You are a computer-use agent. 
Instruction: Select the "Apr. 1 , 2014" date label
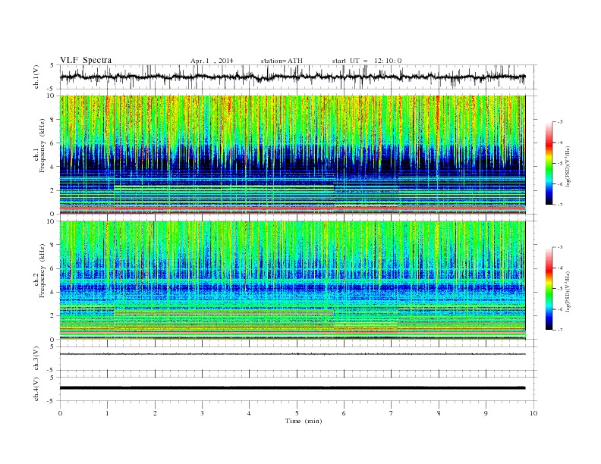[212, 61]
